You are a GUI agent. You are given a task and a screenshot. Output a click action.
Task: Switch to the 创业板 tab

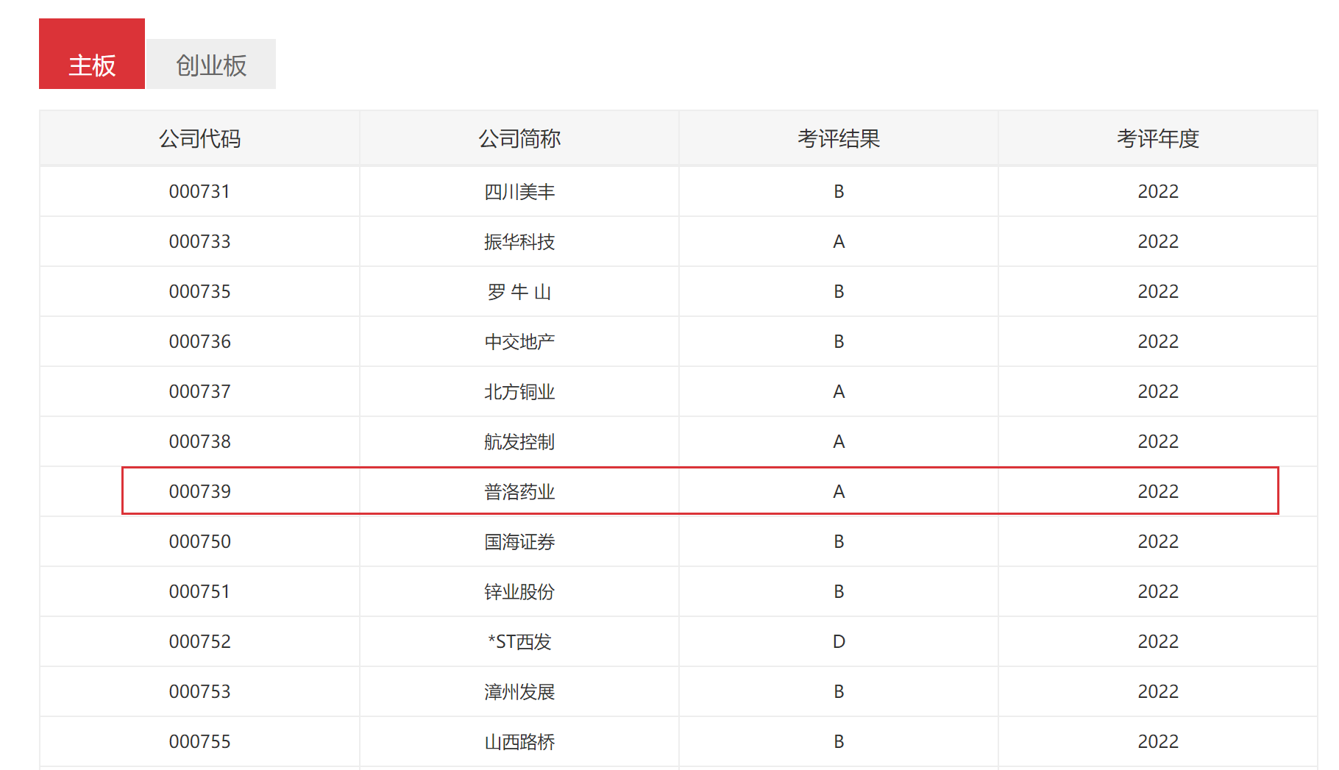(x=211, y=64)
